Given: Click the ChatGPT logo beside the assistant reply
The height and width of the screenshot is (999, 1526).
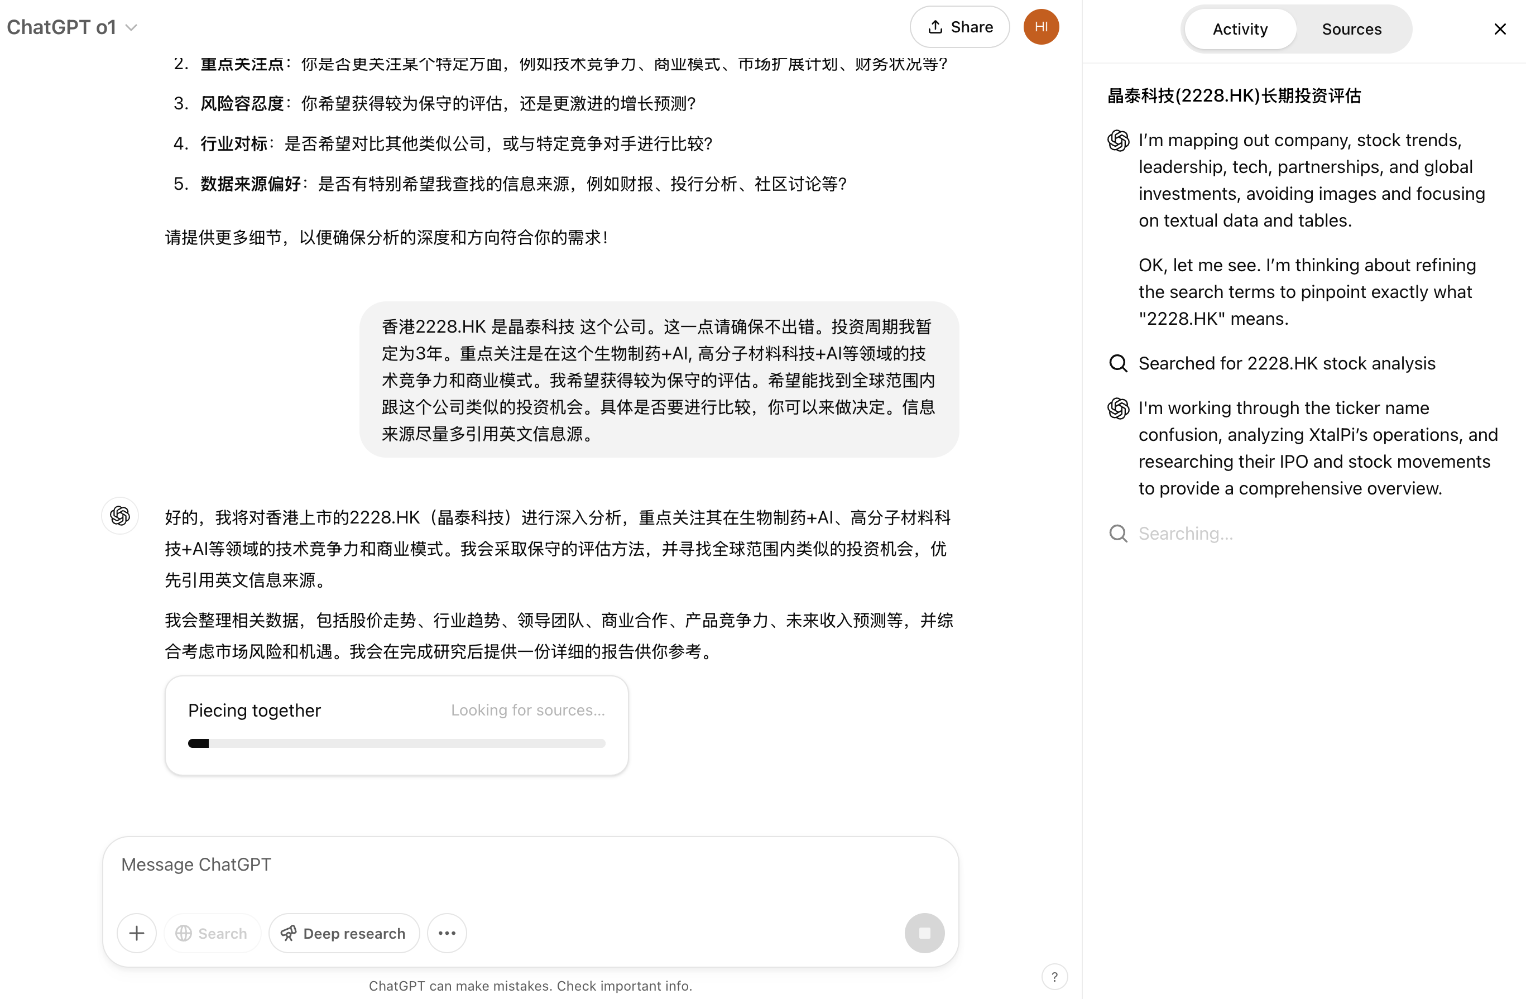Looking at the screenshot, I should tap(120, 516).
